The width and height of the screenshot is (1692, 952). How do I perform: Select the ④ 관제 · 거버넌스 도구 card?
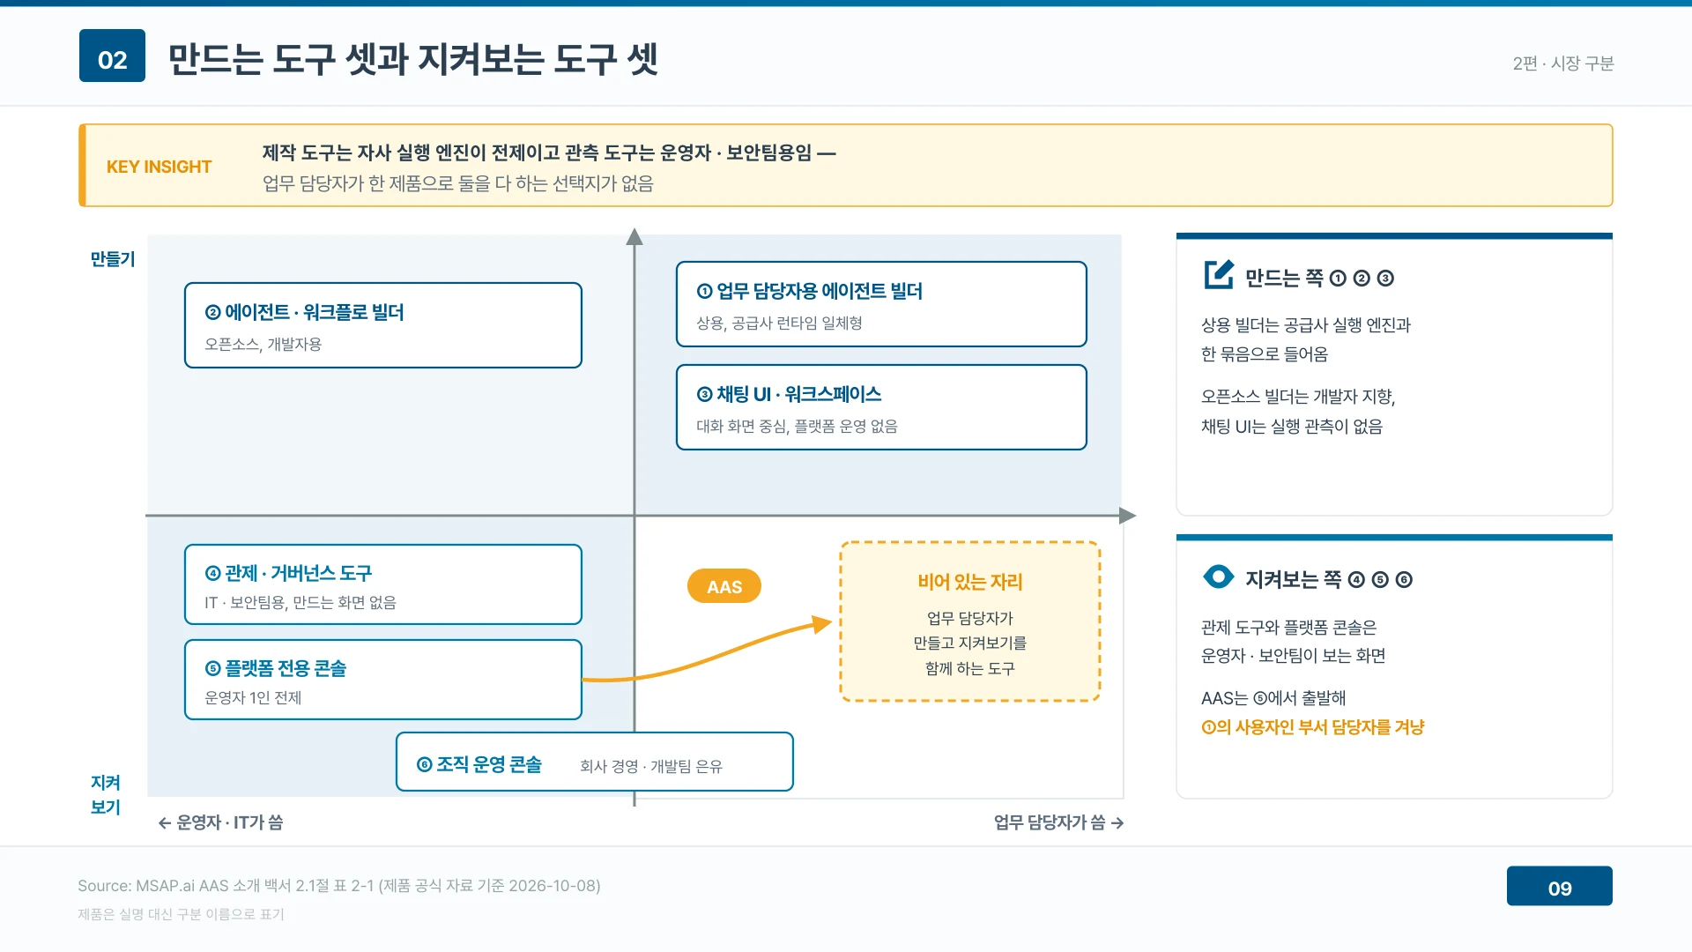[383, 584]
